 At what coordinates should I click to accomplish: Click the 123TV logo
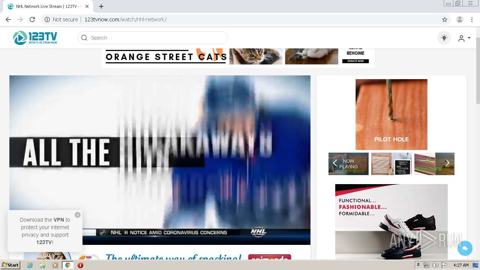pos(35,37)
